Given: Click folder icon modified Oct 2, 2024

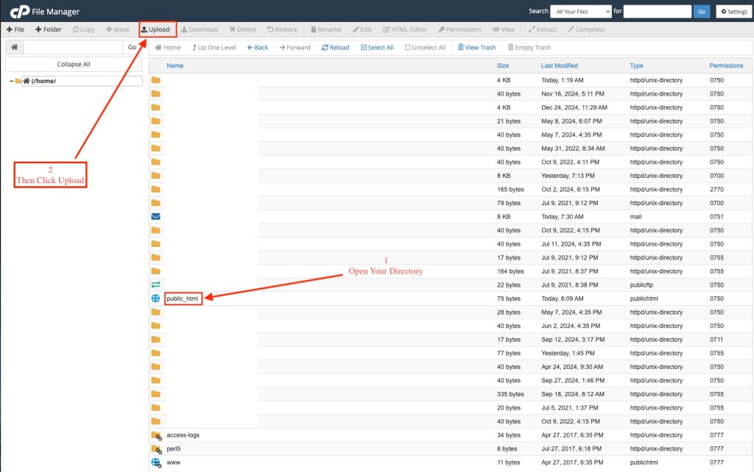Looking at the screenshot, I should pos(155,189).
